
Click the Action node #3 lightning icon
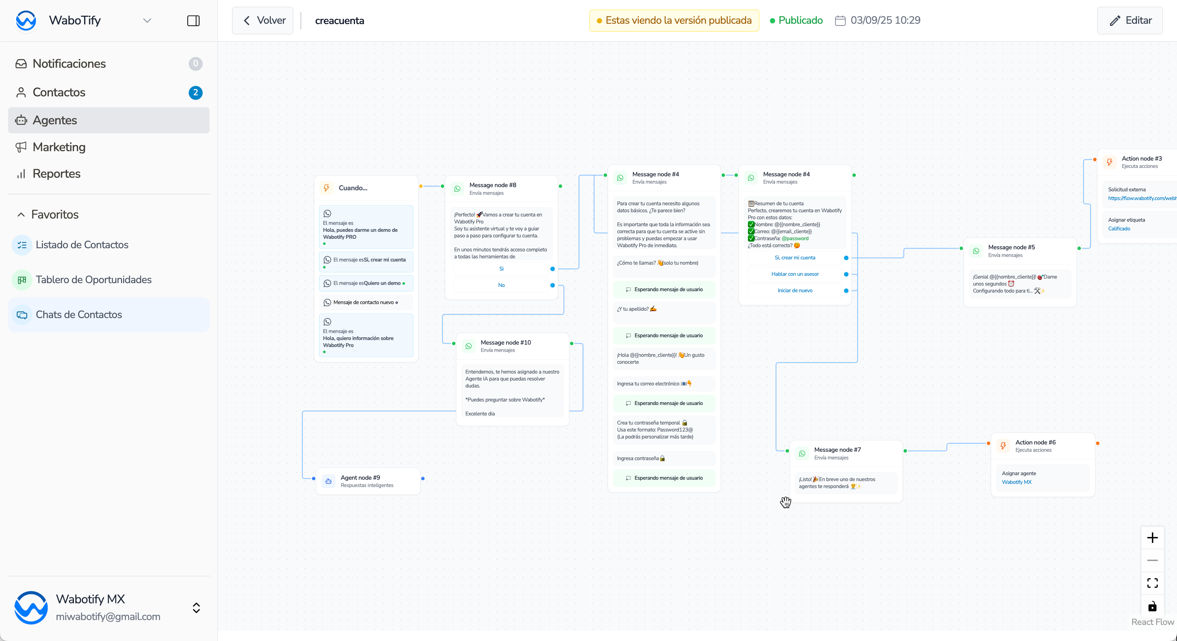tap(1109, 162)
